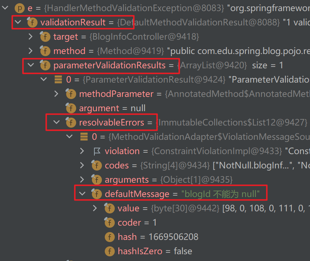
Task: Click the field icon of hash
Action: click(x=109, y=237)
